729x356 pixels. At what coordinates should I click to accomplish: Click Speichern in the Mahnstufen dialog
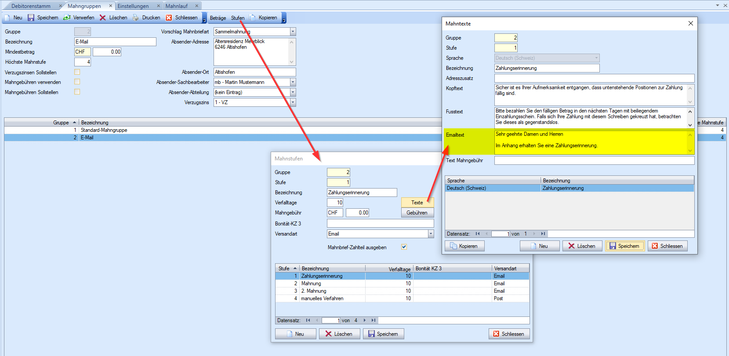(384, 334)
